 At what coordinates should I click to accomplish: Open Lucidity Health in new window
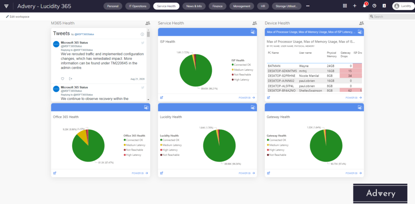pos(161,173)
